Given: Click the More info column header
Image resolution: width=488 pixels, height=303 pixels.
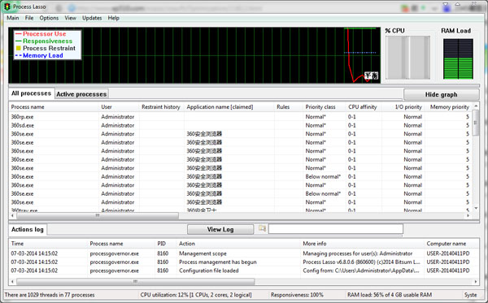Looking at the screenshot, I should [x=363, y=244].
